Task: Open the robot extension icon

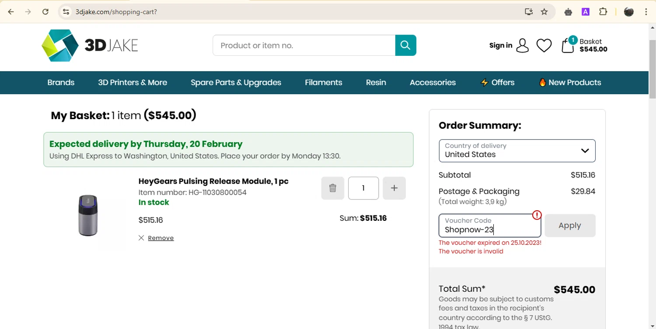Action: (568, 12)
